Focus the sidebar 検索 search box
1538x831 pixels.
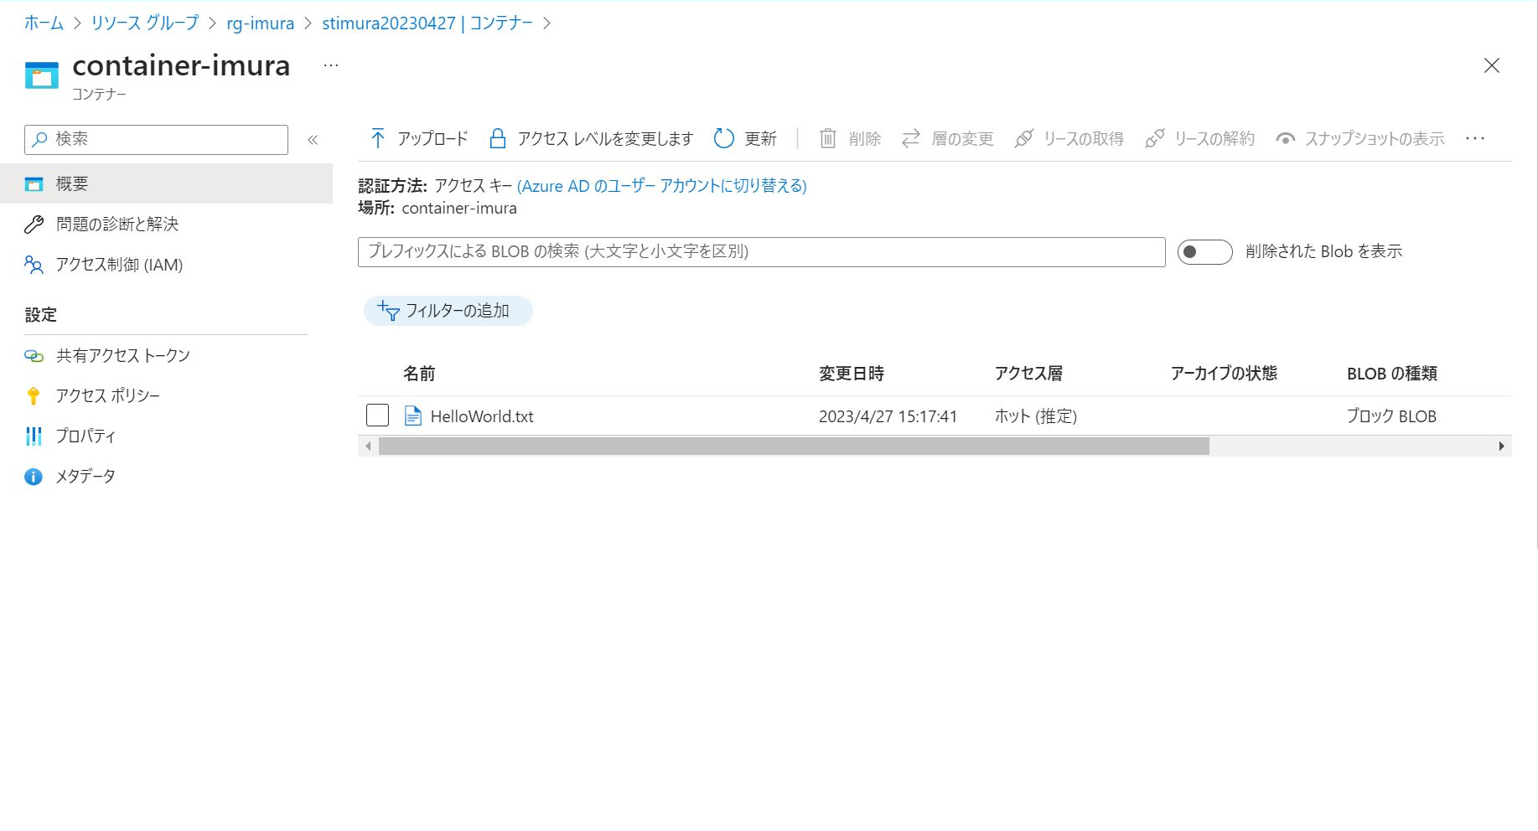pyautogui.click(x=157, y=140)
